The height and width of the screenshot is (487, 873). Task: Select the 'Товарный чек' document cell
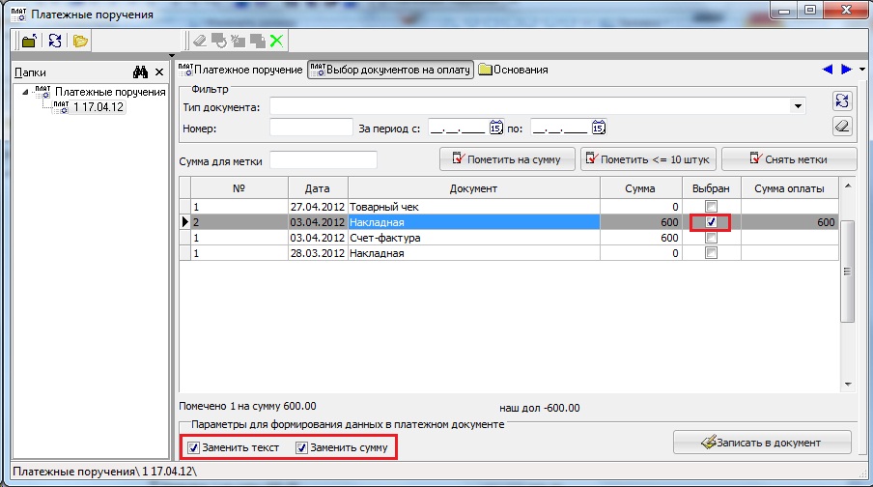point(474,207)
